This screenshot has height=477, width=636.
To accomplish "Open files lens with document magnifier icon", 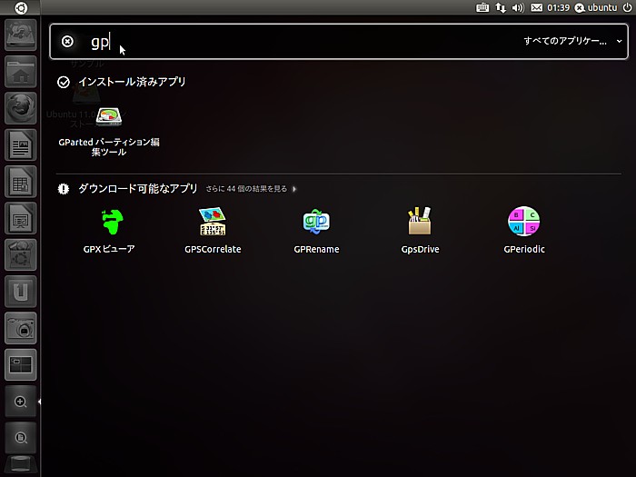I will (x=21, y=438).
